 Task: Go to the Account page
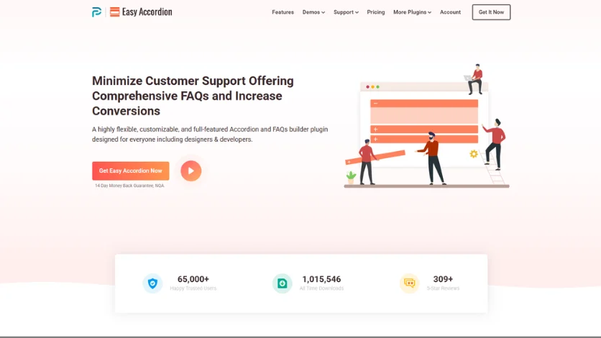(450, 12)
